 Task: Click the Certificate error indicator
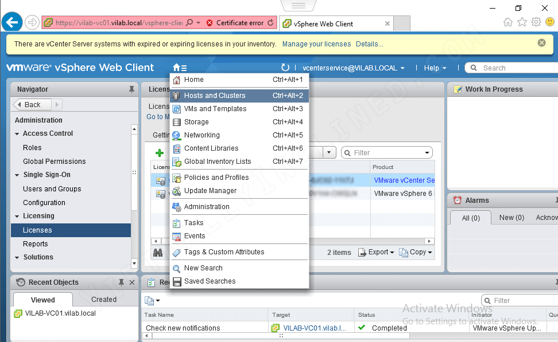pyautogui.click(x=235, y=23)
